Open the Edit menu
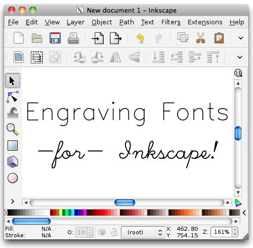The width and height of the screenshot is (253, 248). [x=31, y=22]
